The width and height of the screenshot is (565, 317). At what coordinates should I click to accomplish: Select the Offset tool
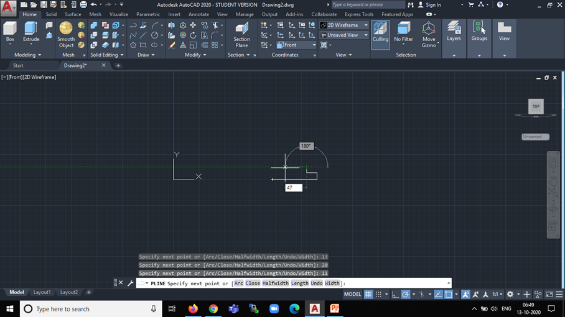[204, 45]
